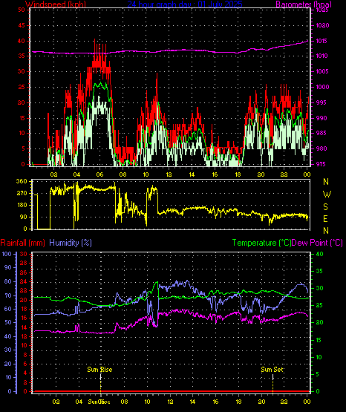The image size is (346, 412).
Task: Click "270" on the wind direction axis
Action: click(x=22, y=194)
